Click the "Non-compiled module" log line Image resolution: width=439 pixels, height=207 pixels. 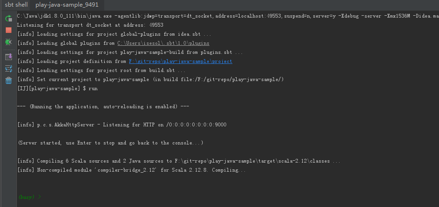[x=132, y=170]
